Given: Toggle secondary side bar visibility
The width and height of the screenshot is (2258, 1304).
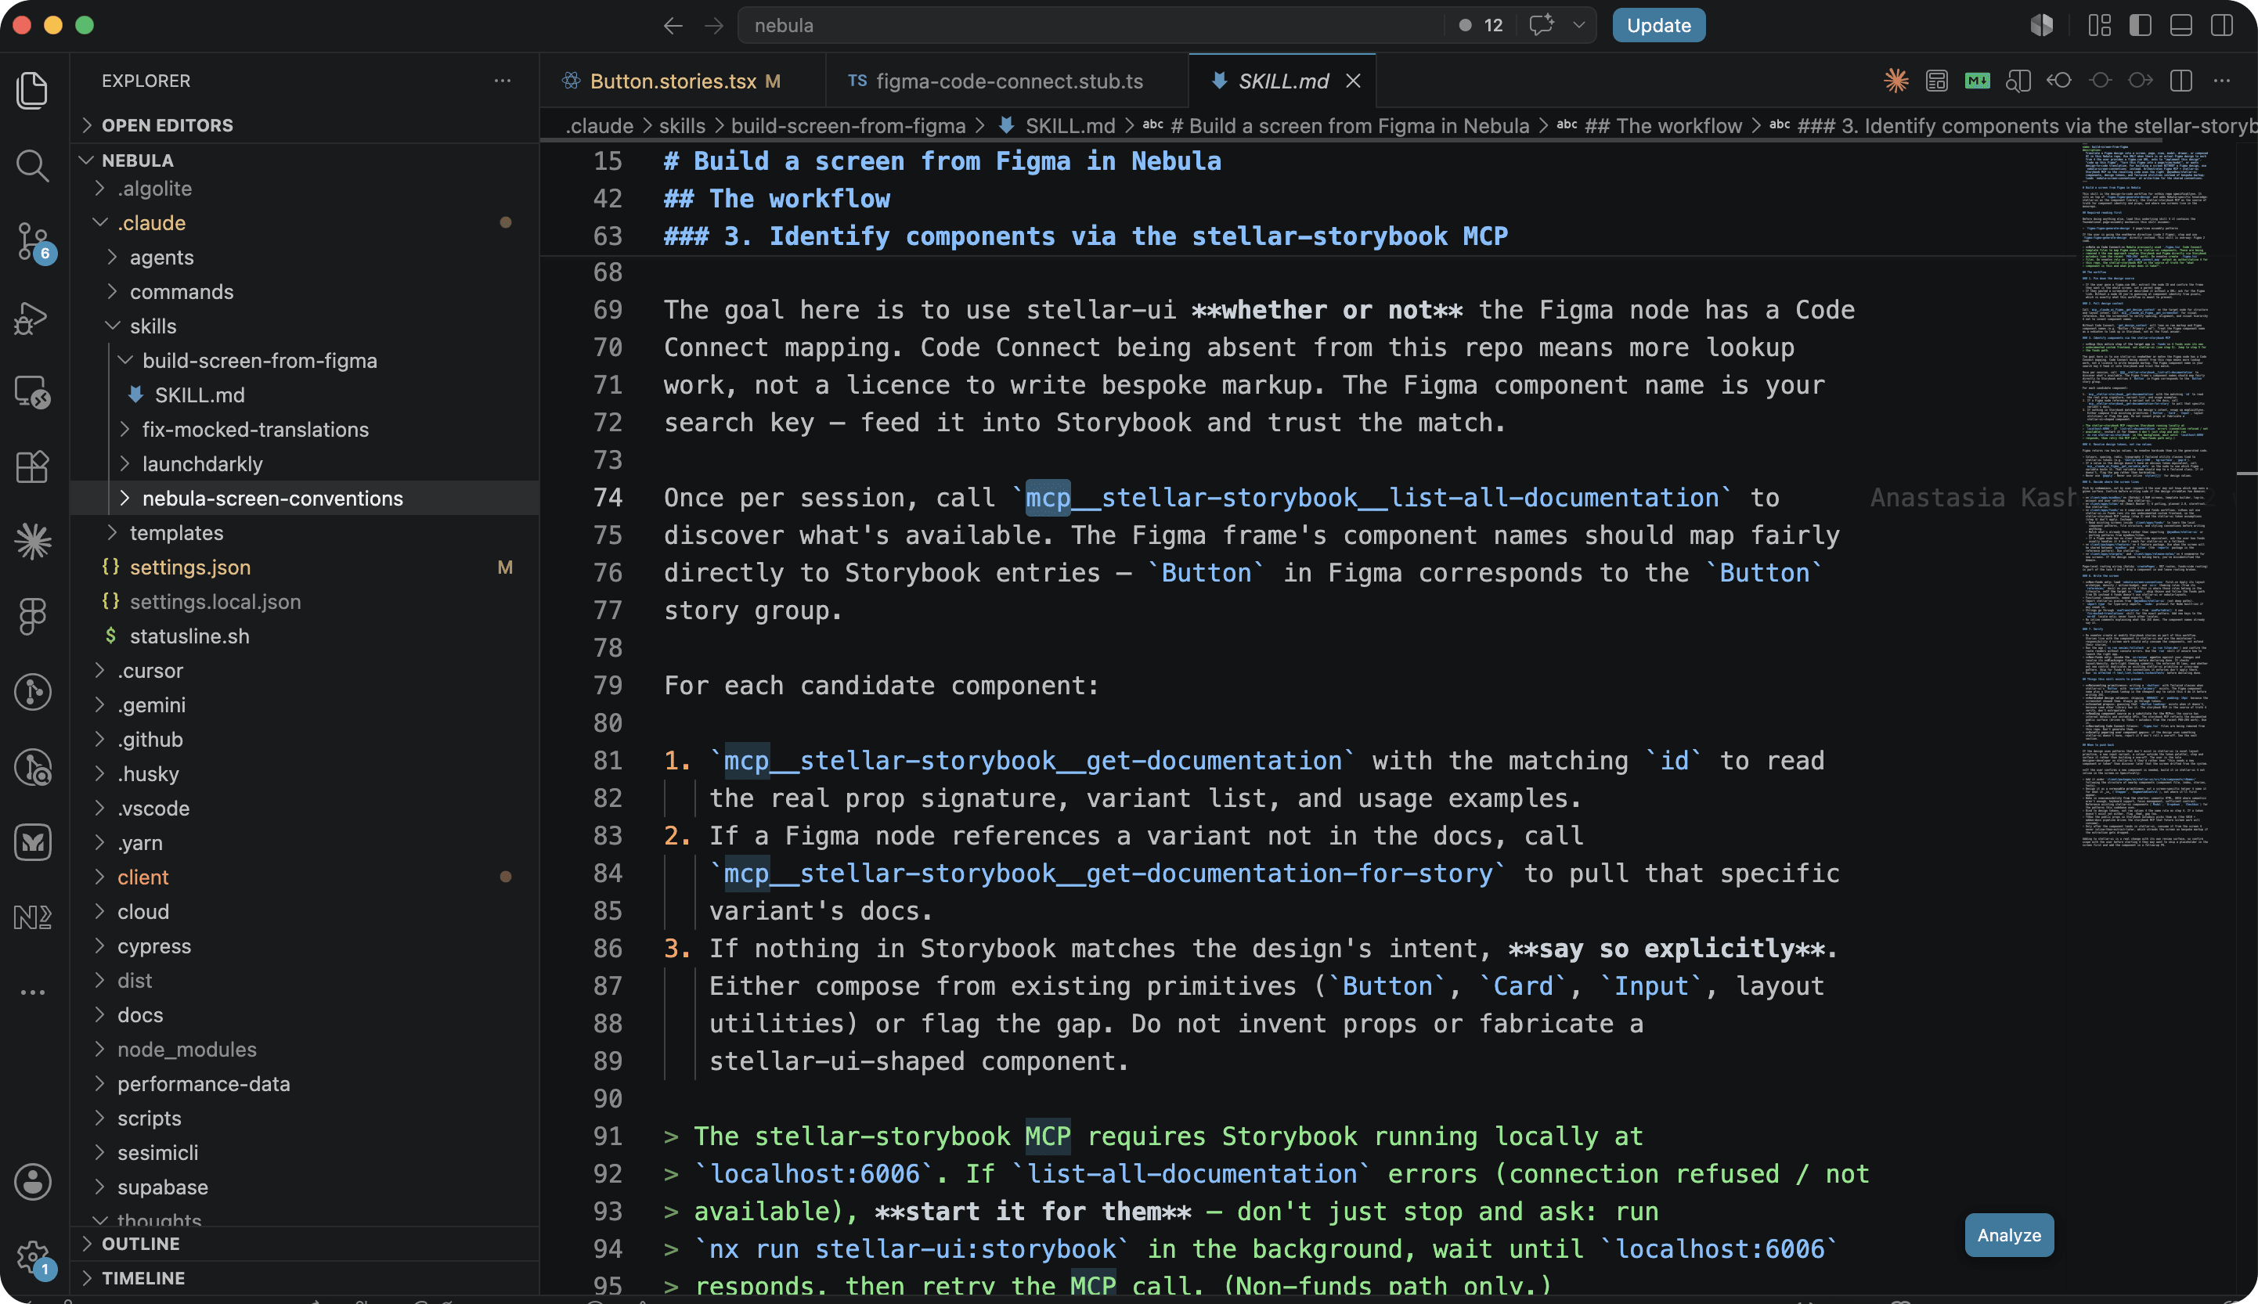Looking at the screenshot, I should pyautogui.click(x=2221, y=25).
